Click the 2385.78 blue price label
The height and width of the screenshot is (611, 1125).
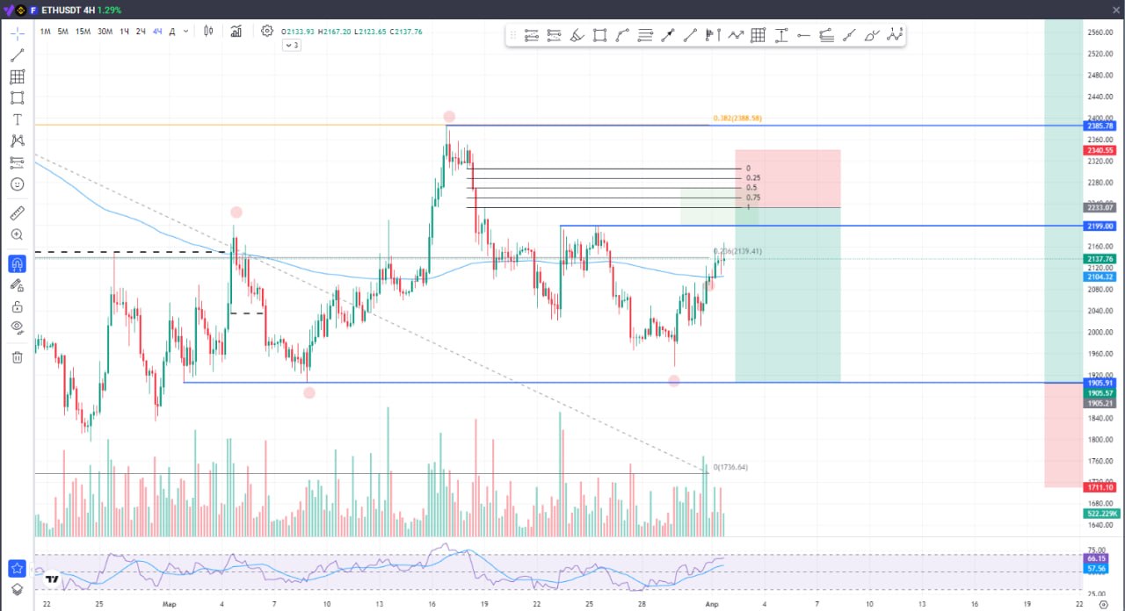(x=1100, y=126)
